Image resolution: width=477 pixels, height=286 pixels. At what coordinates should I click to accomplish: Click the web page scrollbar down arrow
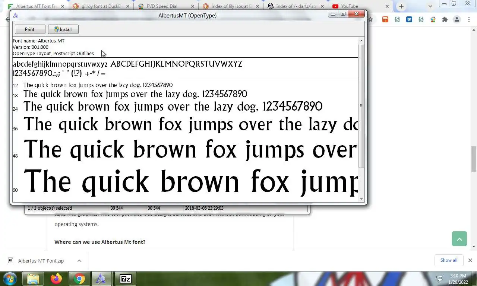(x=474, y=247)
